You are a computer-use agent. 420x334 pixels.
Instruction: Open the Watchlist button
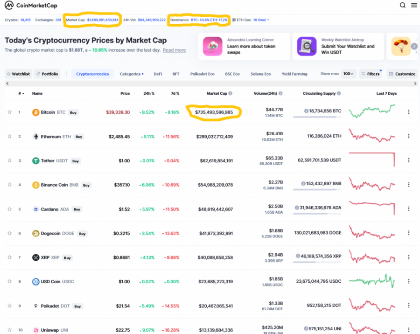pyautogui.click(x=18, y=74)
